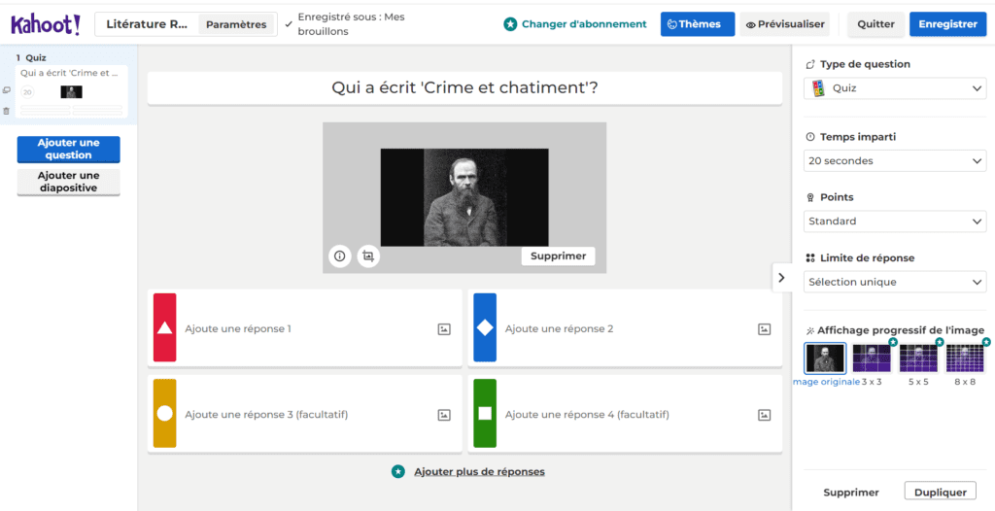Add image to answer 3
Viewport: 995px width, 511px height.
444,415
